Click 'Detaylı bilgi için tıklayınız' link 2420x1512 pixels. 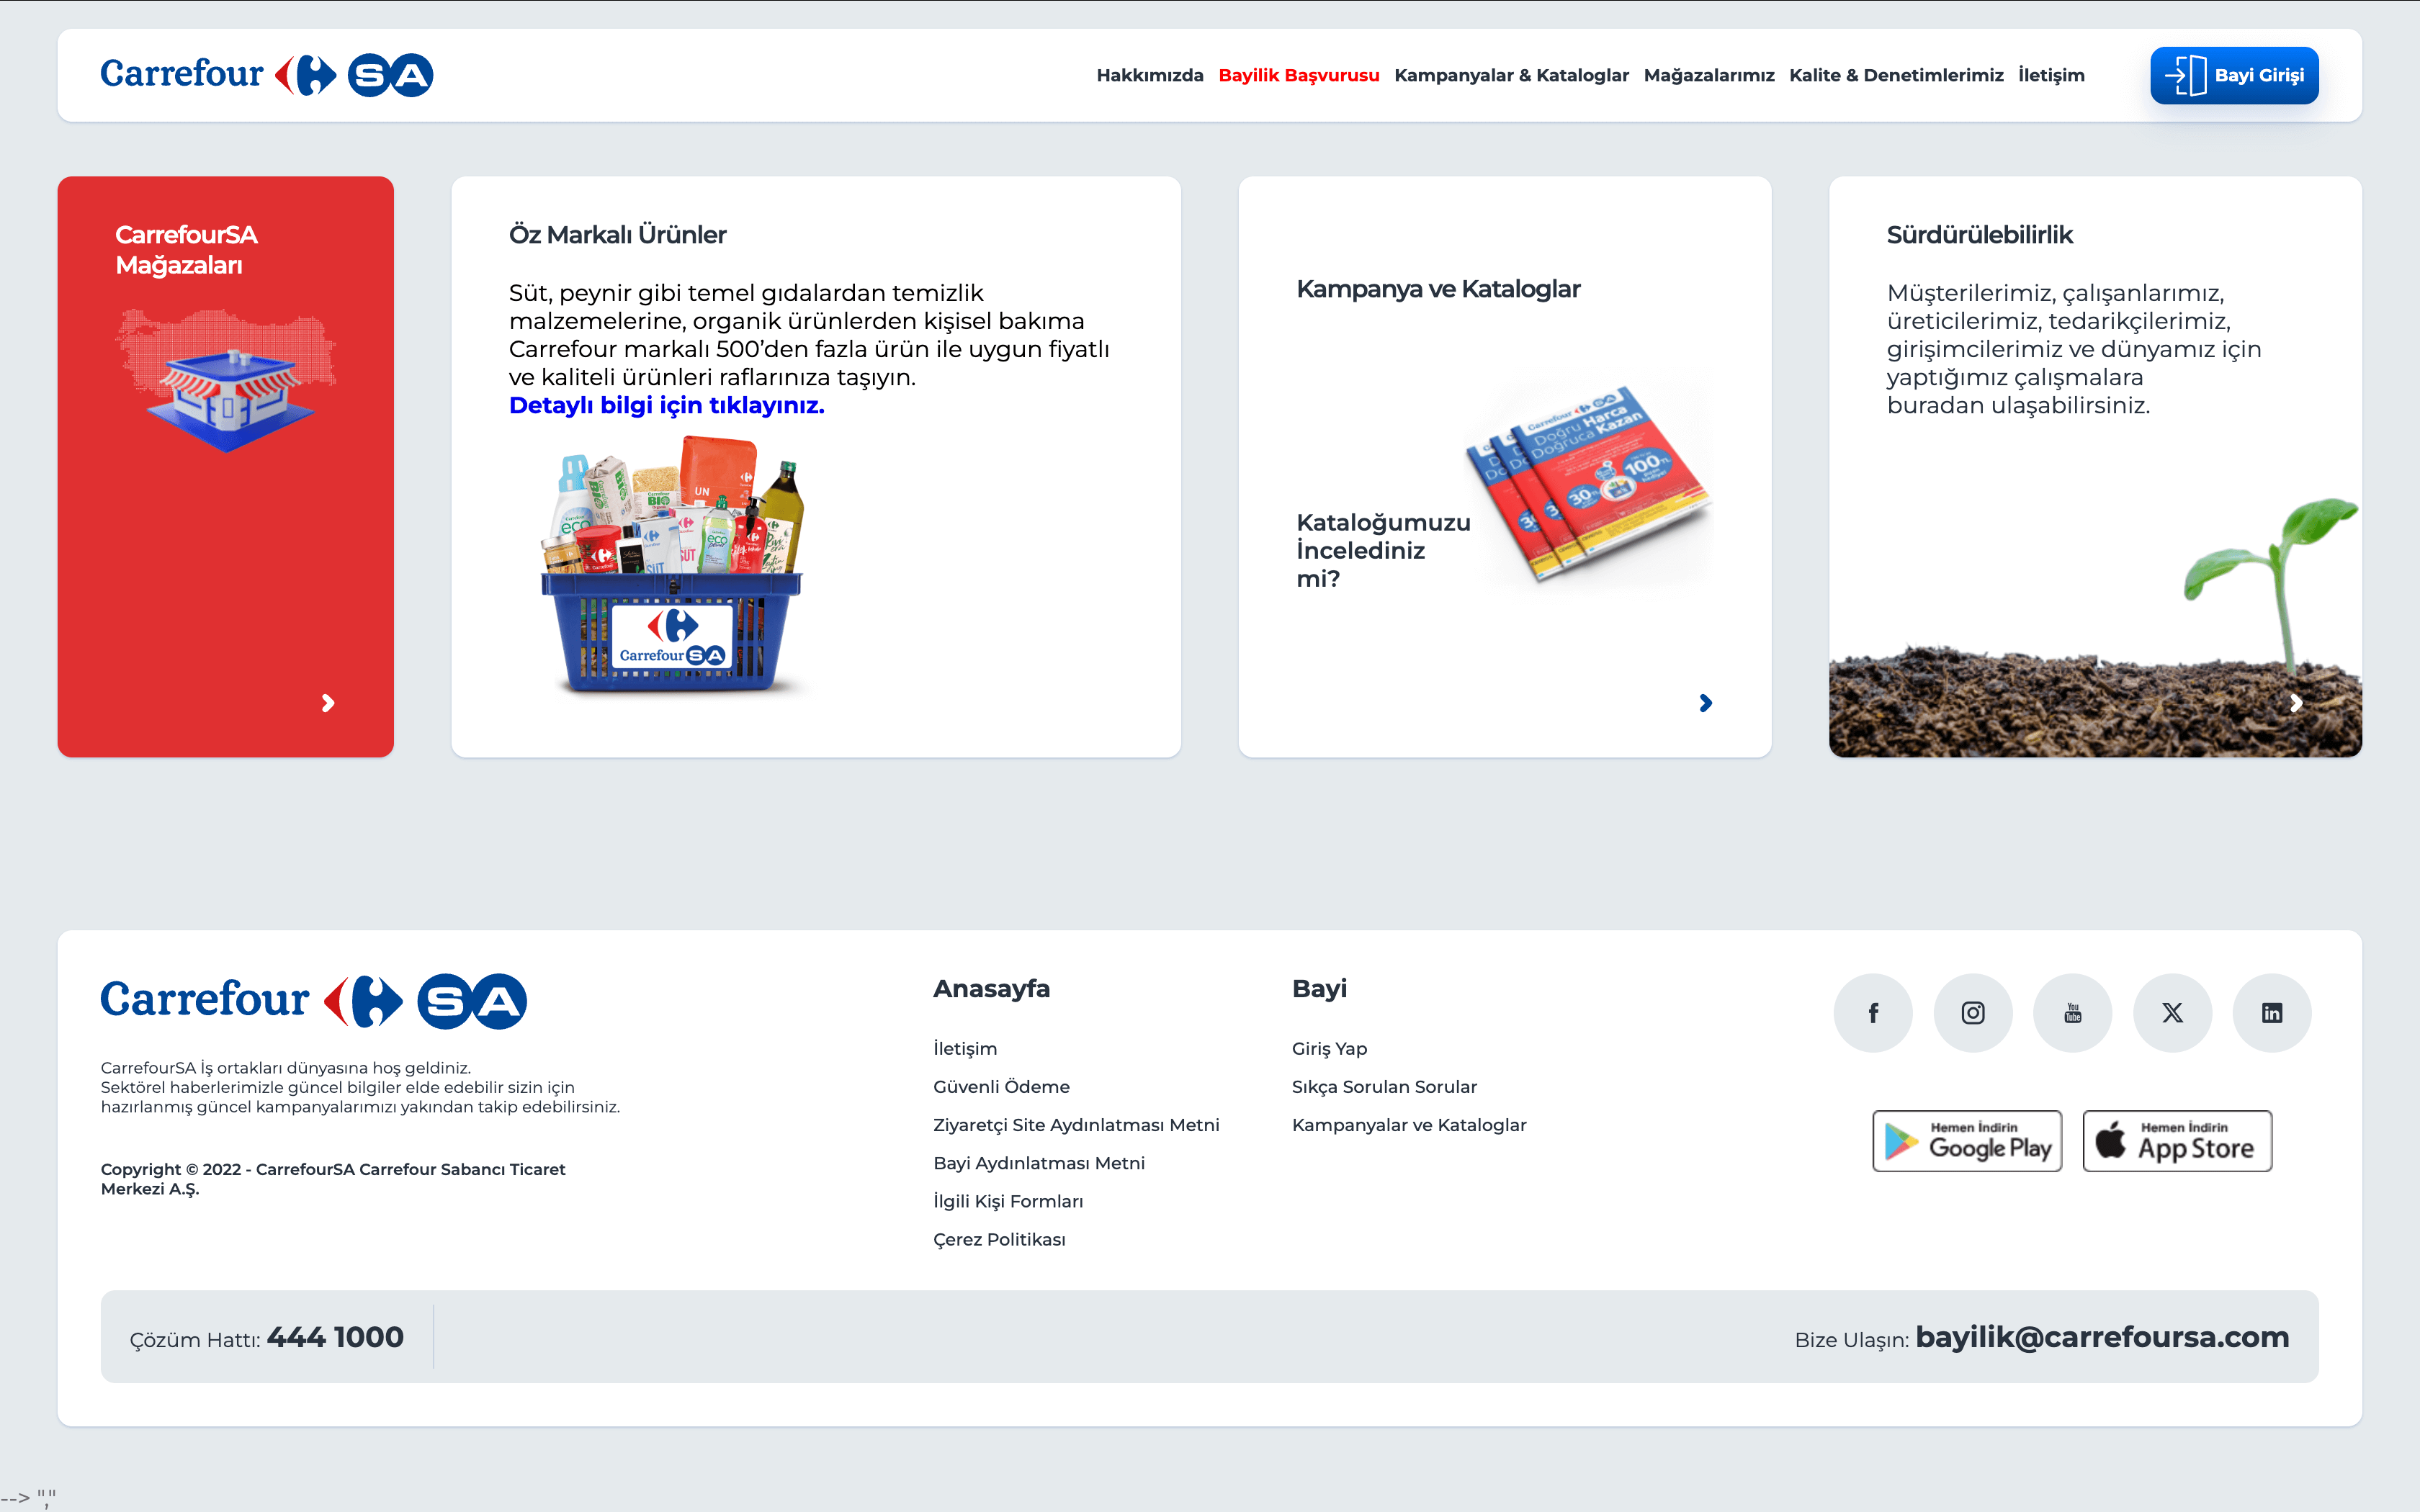[666, 405]
